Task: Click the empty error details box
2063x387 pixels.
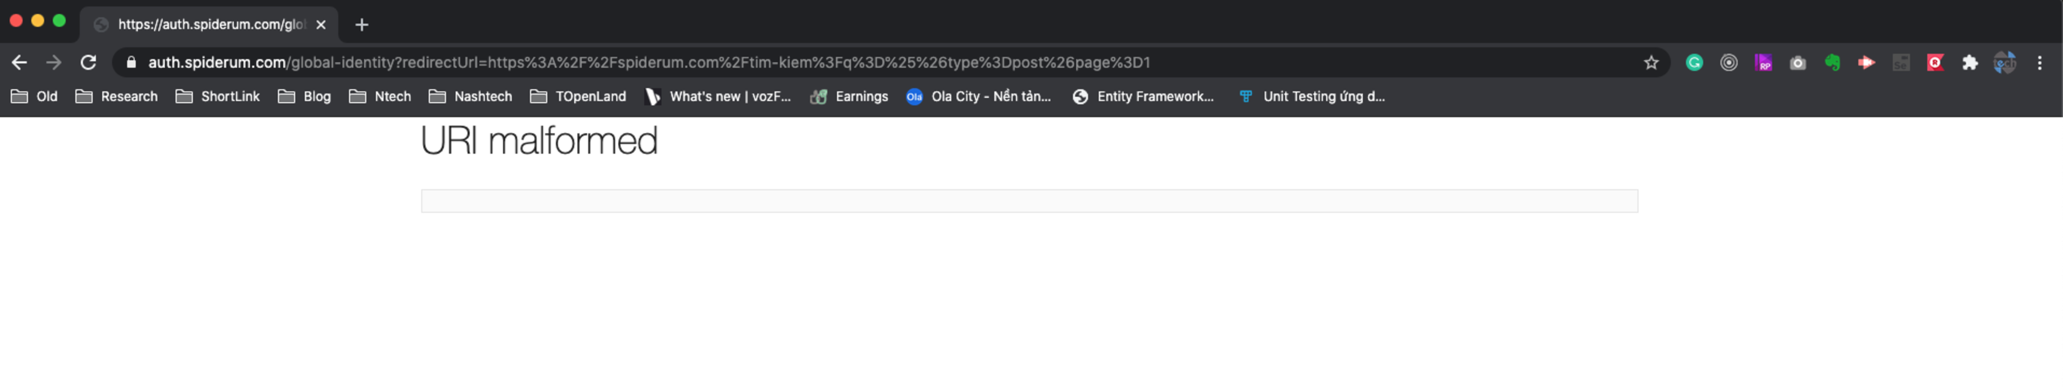Action: 1029,200
